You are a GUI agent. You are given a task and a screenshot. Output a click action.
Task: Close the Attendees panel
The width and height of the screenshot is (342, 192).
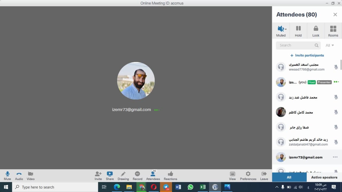click(x=335, y=15)
